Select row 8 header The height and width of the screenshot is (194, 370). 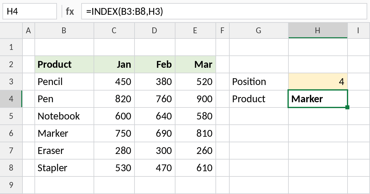click(11, 168)
